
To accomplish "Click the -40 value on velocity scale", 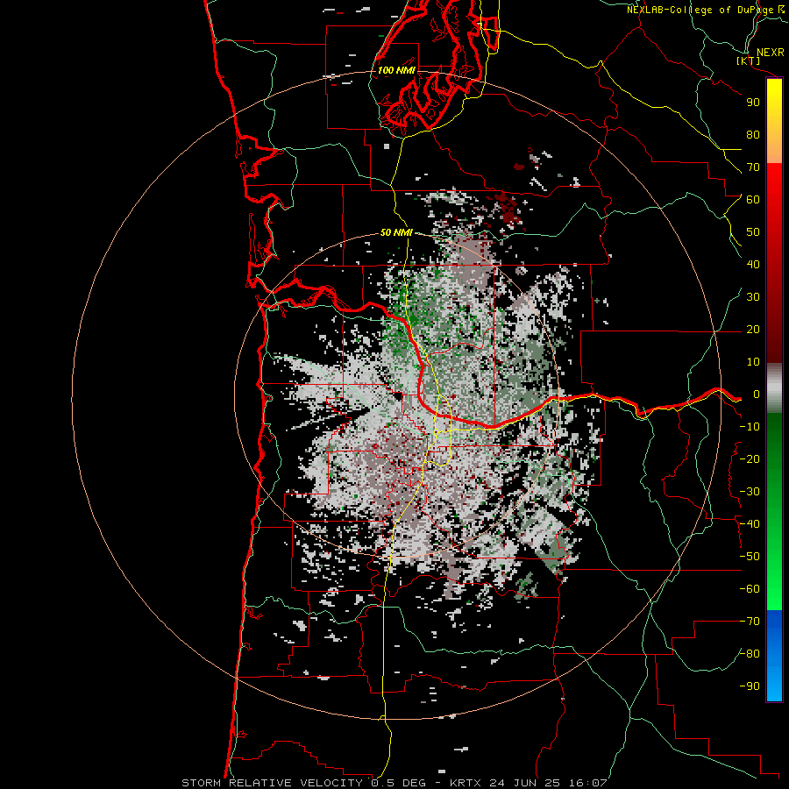I will click(x=750, y=524).
